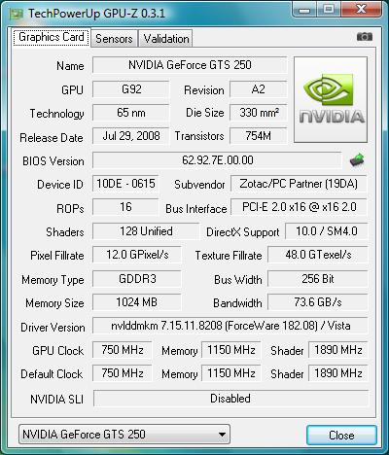Viewport: 389px width, 455px height.
Task: Click the NVIDIA SLI label
Action: 56,399
